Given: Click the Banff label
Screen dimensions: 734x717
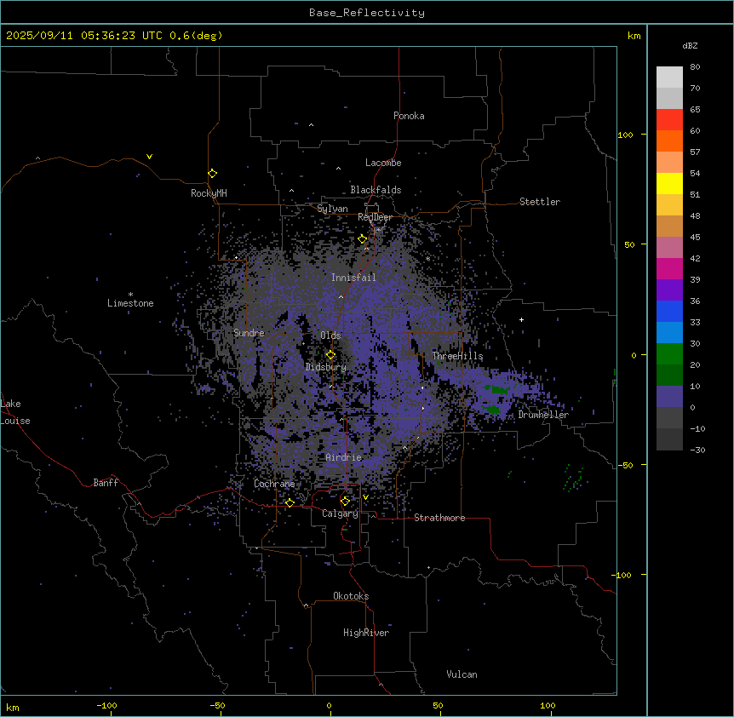Looking at the screenshot, I should coord(106,483).
